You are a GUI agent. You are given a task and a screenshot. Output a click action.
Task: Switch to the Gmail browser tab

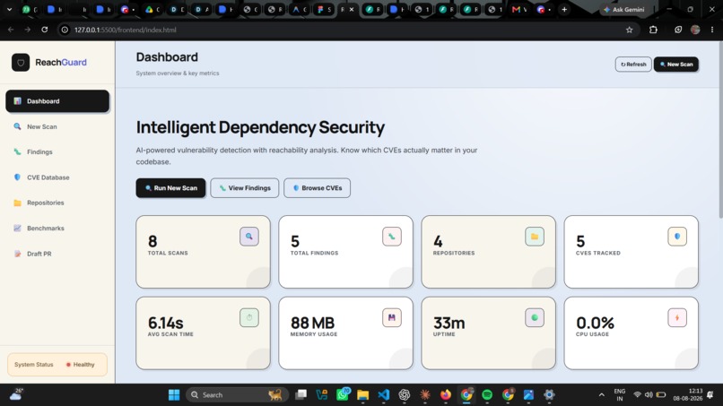519,9
